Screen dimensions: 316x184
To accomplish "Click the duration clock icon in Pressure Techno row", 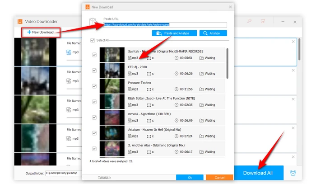I will (177, 89).
